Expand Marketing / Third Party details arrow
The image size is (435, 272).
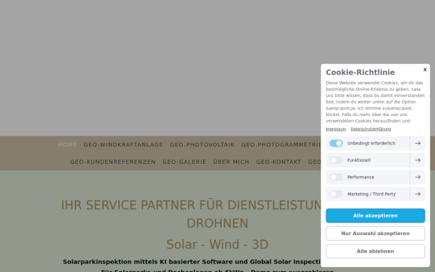coord(418,194)
